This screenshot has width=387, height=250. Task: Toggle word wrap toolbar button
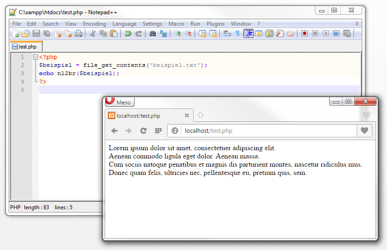click(x=227, y=33)
